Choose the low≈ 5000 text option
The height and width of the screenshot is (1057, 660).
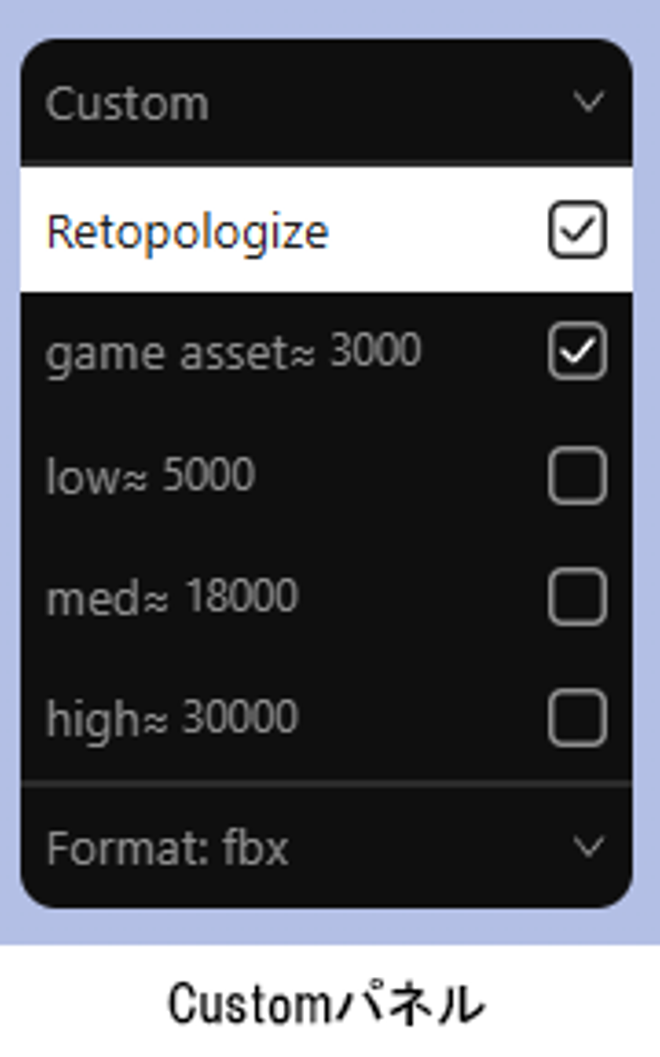pyautogui.click(x=150, y=475)
